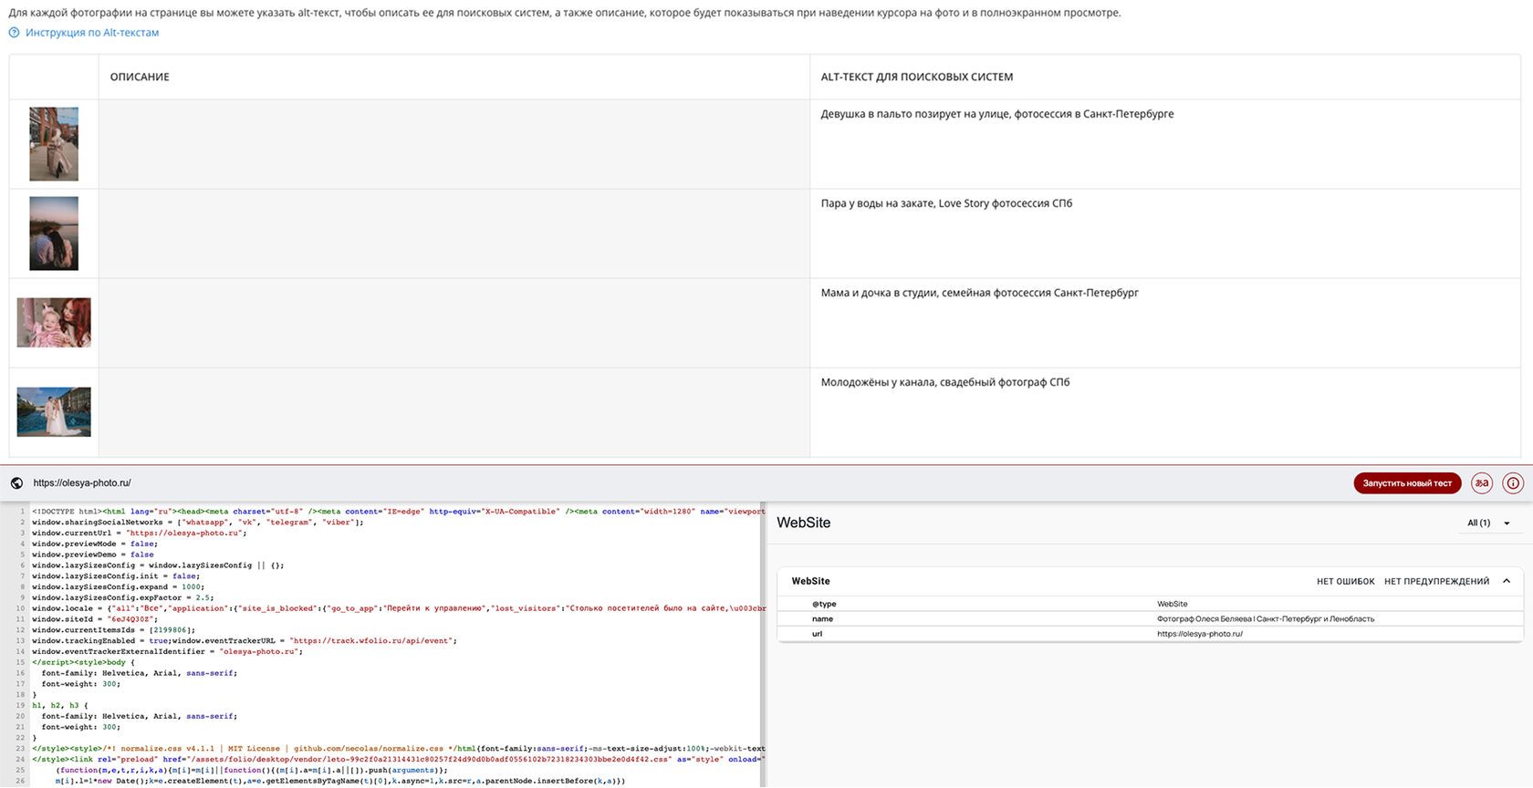Click code line 1 DOCTYPE html
The height and width of the screenshot is (788, 1533).
pos(398,512)
